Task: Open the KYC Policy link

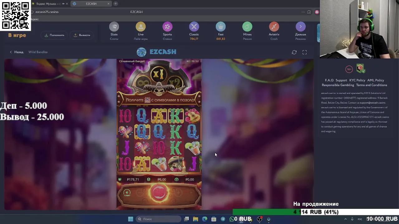Action: [x=357, y=80]
